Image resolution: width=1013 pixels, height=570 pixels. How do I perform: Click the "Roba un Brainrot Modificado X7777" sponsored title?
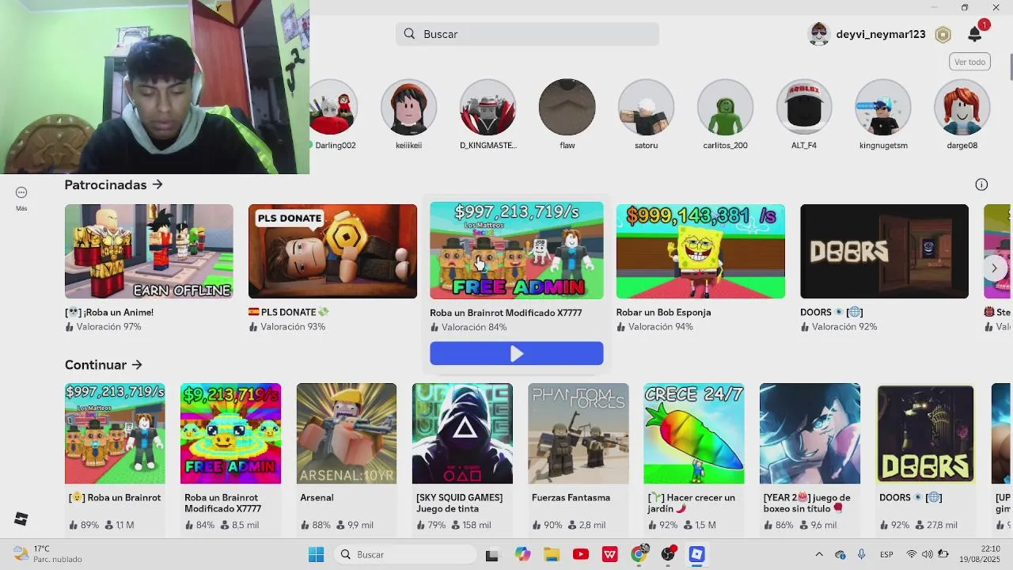506,313
